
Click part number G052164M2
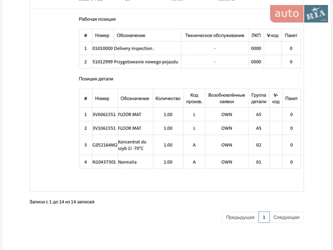pyautogui.click(x=105, y=145)
